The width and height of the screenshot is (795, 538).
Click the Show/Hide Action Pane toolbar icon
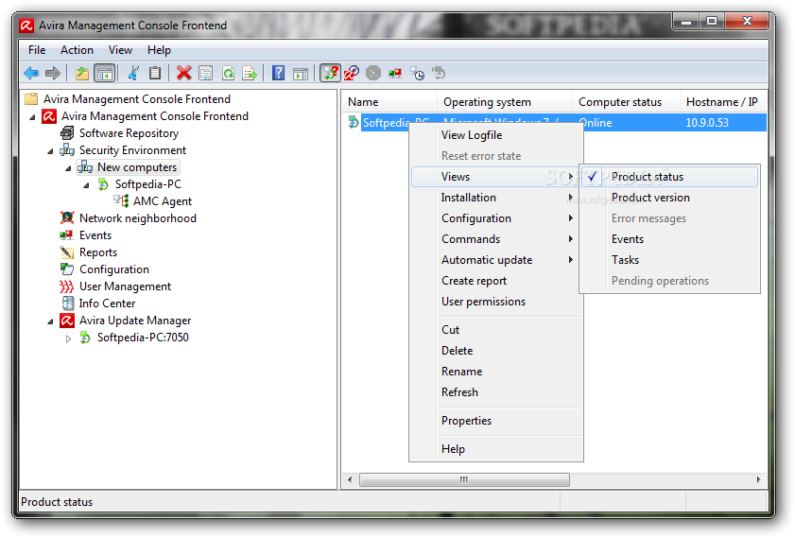click(301, 74)
